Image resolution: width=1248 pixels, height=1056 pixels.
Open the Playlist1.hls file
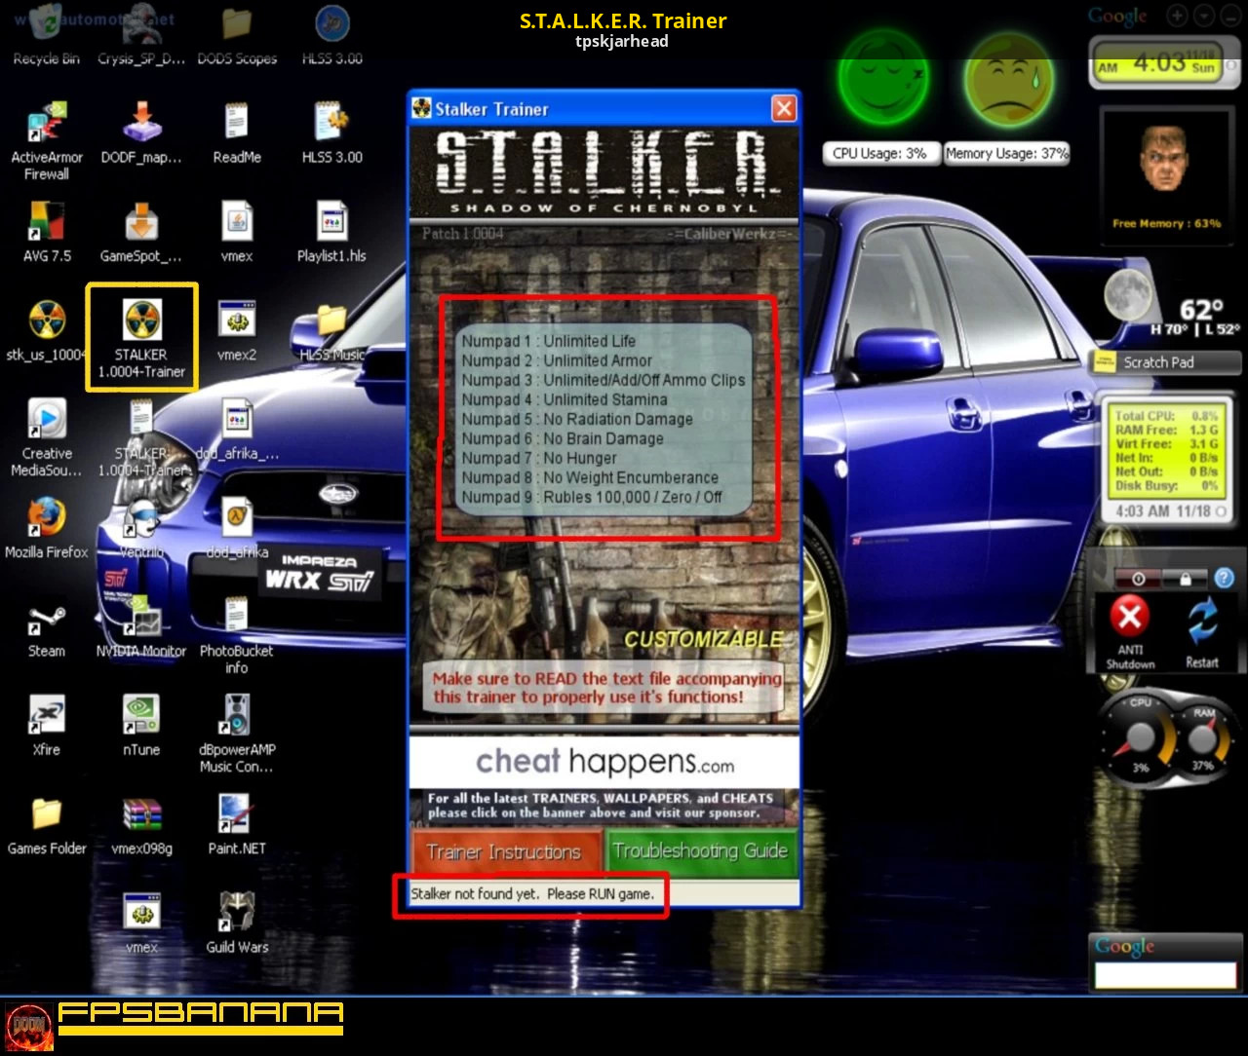point(331,232)
